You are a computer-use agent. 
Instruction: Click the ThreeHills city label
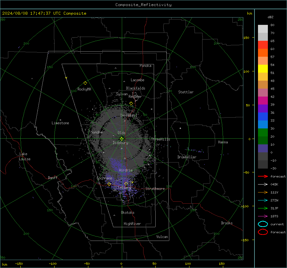pos(160,139)
